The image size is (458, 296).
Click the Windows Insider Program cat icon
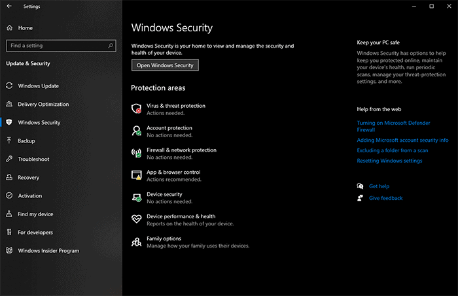click(9, 250)
